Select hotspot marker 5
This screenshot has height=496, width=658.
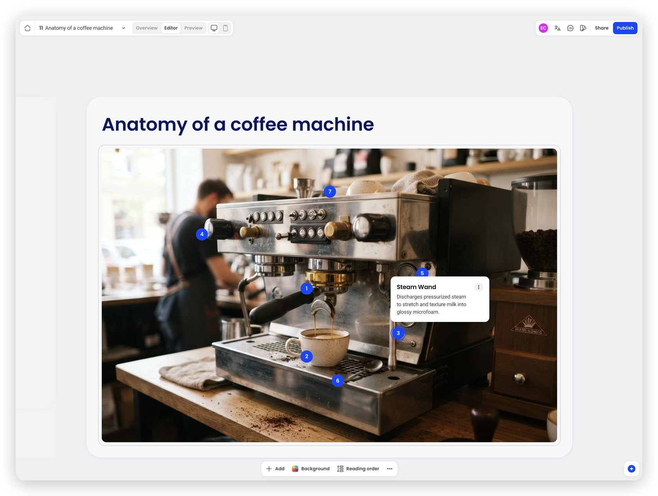coord(422,273)
